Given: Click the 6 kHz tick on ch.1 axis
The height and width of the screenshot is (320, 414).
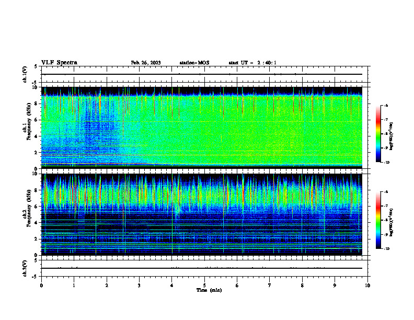Looking at the screenshot, I should pos(37,120).
